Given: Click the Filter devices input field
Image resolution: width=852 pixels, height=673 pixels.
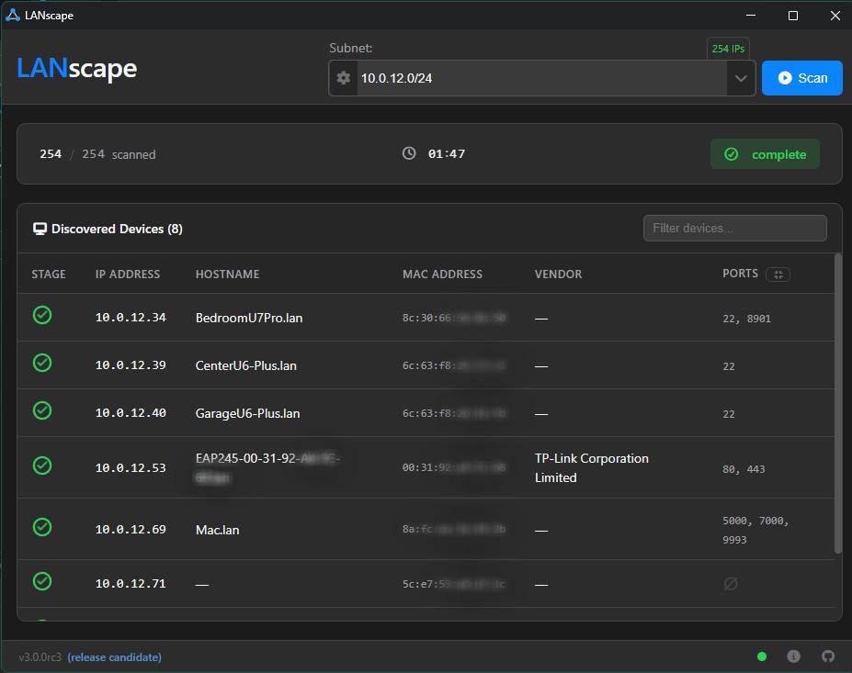Looking at the screenshot, I should tap(734, 228).
